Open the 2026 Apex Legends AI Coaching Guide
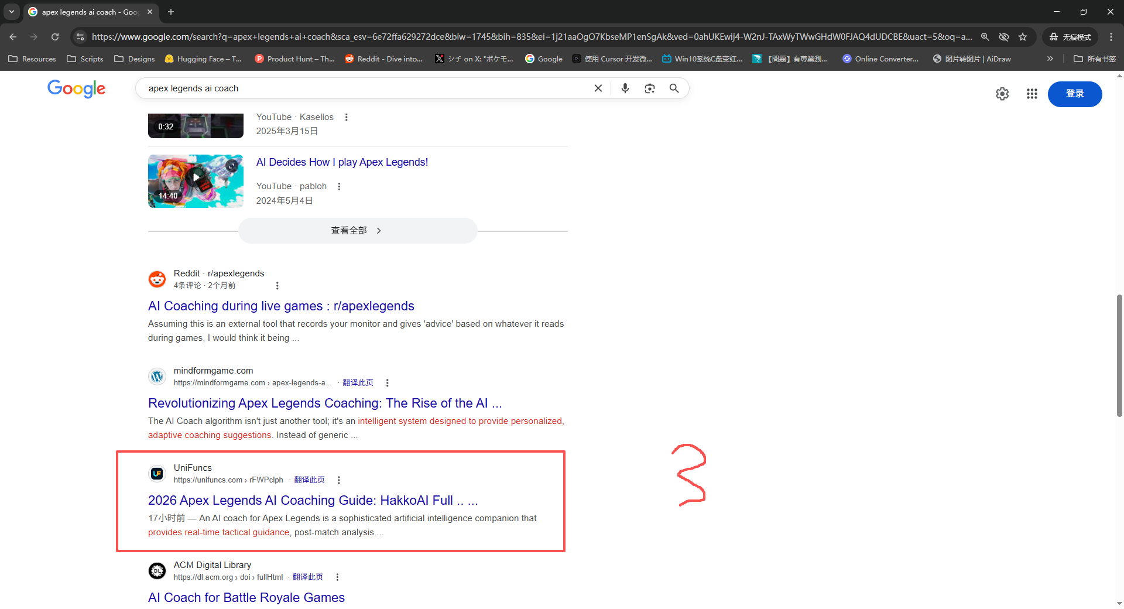Viewport: 1124px width, 609px height. coord(313,501)
